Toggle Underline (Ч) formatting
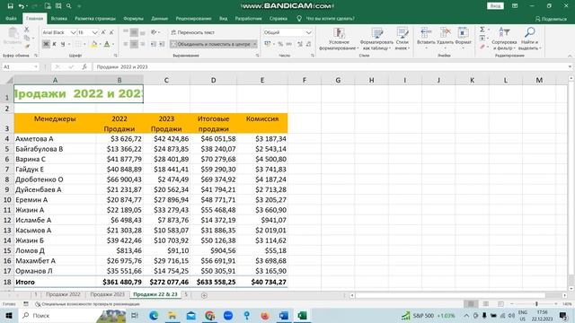Image resolution: width=575 pixels, height=323 pixels. pyautogui.click(x=63, y=44)
